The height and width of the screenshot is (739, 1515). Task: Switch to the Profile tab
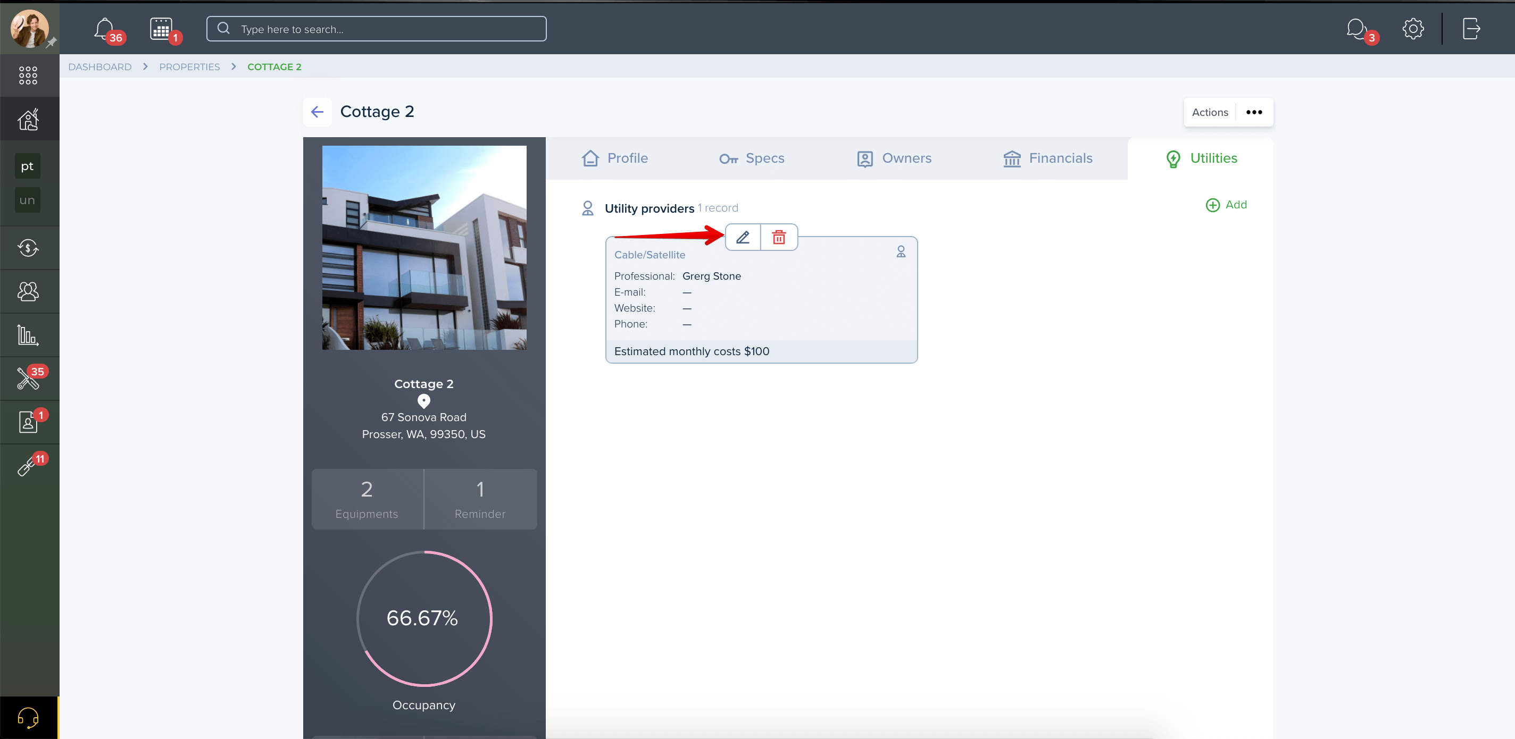(614, 158)
